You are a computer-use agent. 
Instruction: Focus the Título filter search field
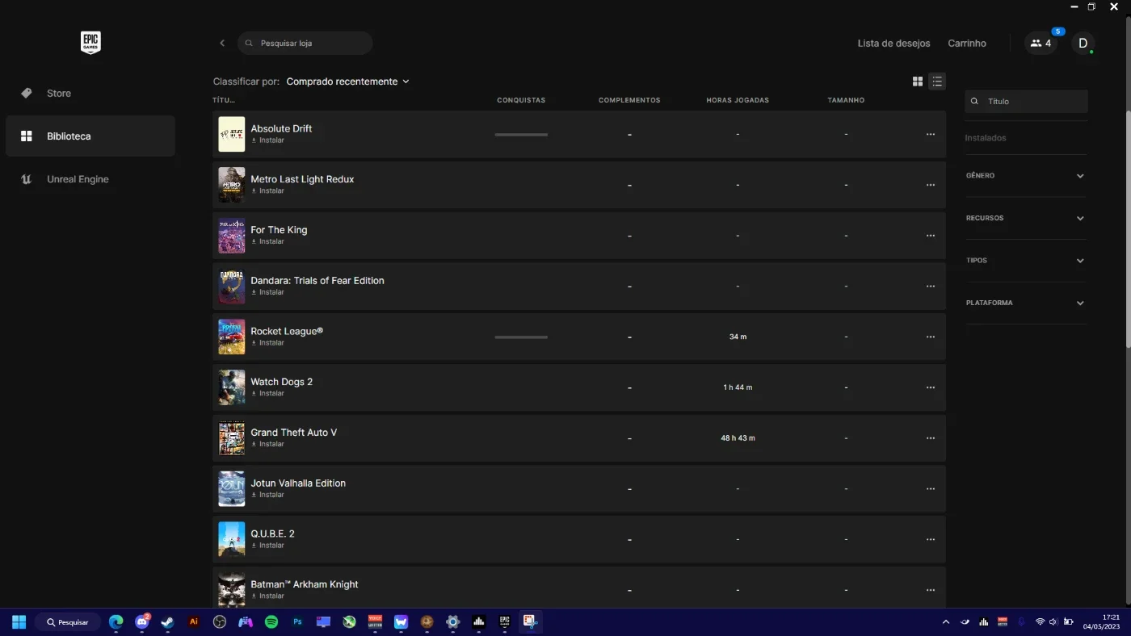1026,102
